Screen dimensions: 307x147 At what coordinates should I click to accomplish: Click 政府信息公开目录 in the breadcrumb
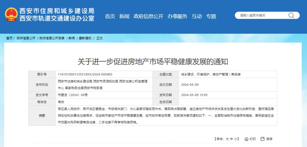[x=52, y=38]
